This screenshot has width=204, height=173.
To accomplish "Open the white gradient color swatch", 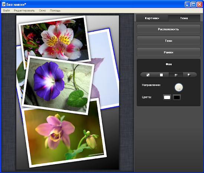I will click(x=167, y=97).
